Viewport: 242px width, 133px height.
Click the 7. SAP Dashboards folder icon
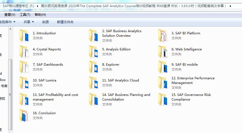[x=24, y=67]
